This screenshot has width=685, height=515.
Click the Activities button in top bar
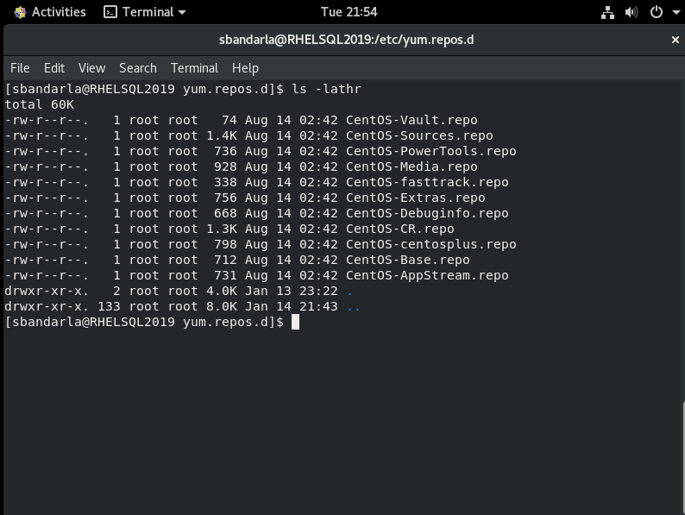(50, 12)
